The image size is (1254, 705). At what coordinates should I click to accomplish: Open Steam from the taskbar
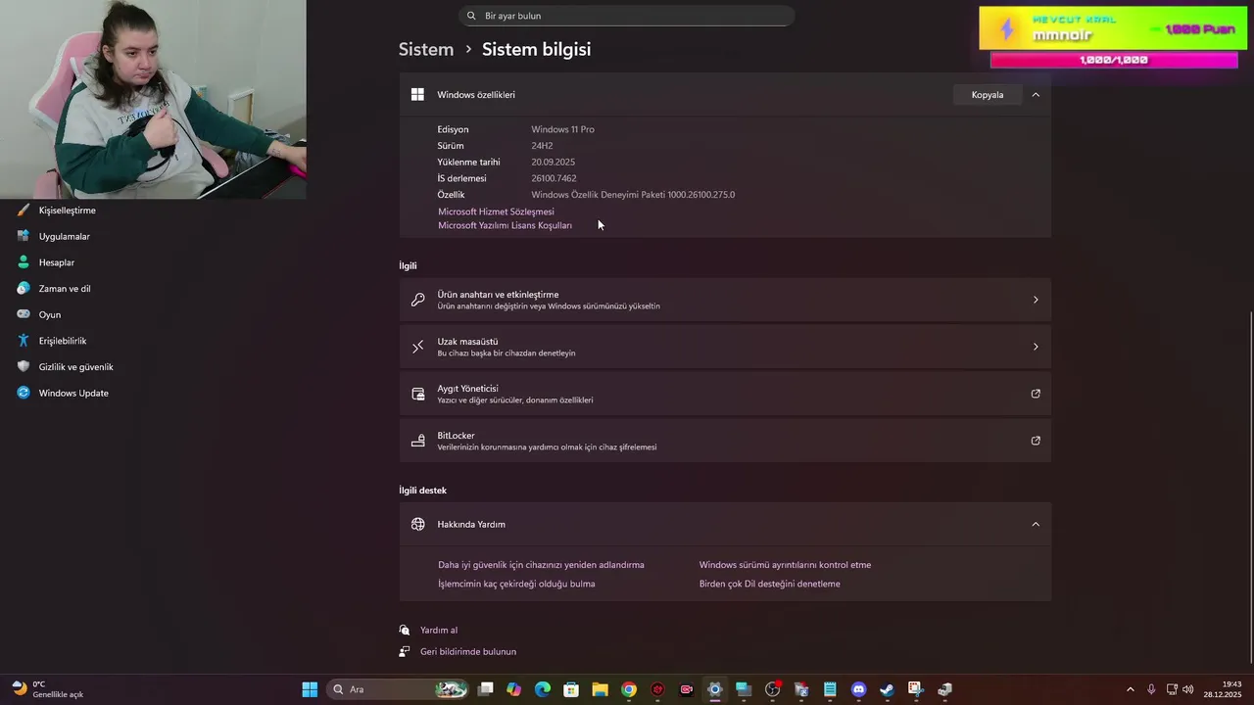887,689
